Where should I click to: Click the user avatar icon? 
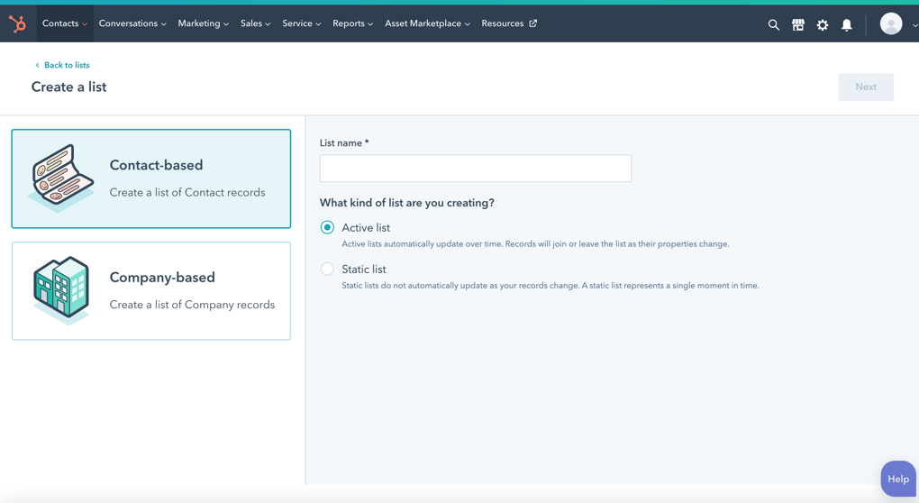click(x=890, y=24)
